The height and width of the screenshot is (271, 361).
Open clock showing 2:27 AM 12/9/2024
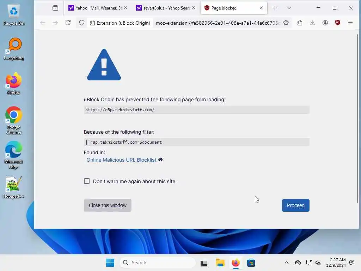pyautogui.click(x=336, y=263)
